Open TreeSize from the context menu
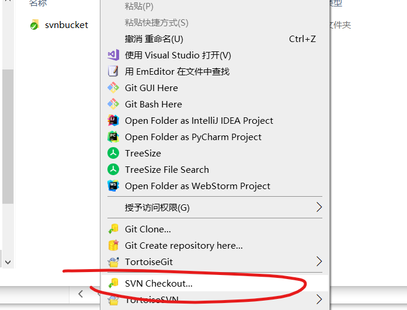The height and width of the screenshot is (310, 407). click(x=215, y=153)
